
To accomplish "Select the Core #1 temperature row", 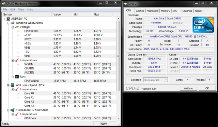I will tap(70, 98).
